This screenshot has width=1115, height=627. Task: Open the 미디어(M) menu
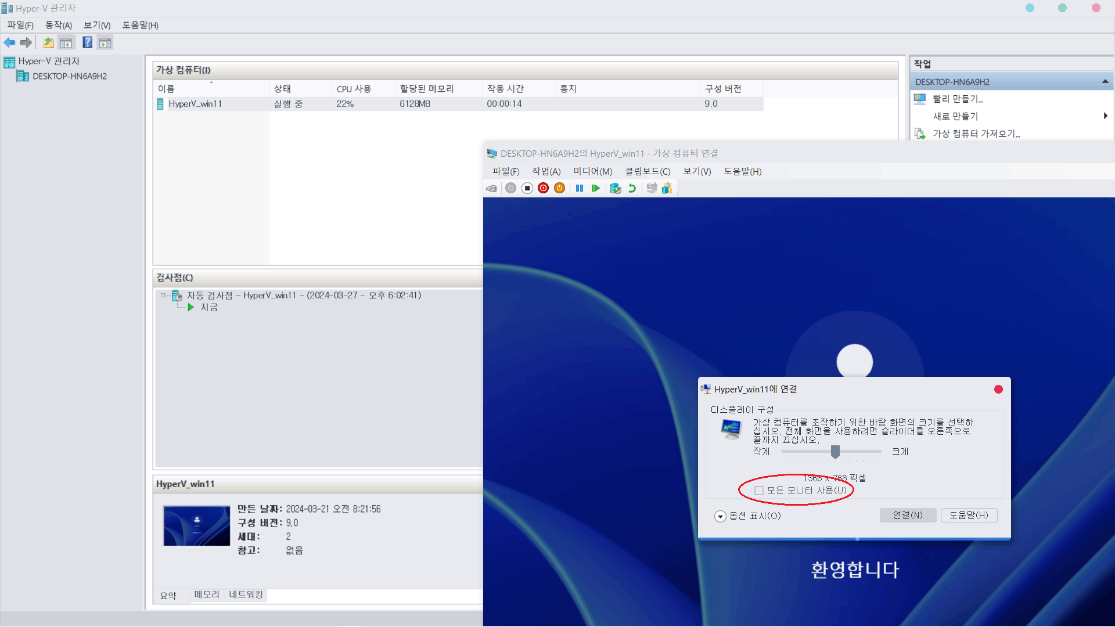tap(592, 171)
